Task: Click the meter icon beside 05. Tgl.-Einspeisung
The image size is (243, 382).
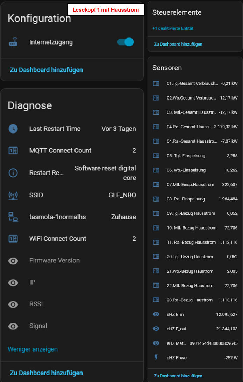Action: [156, 156]
